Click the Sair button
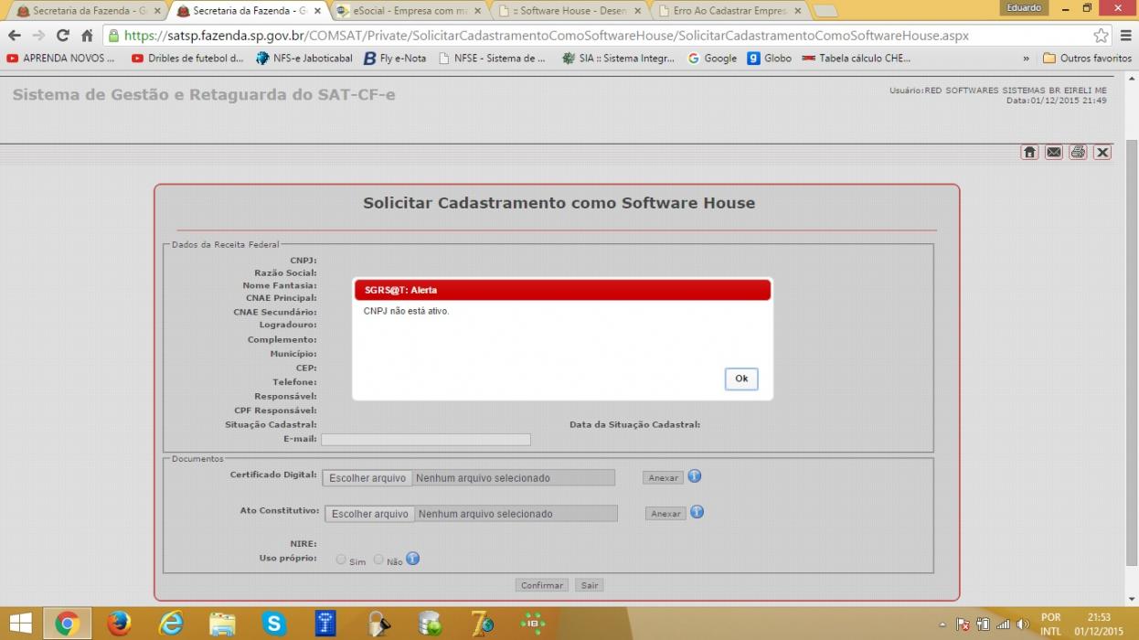 pyautogui.click(x=590, y=585)
